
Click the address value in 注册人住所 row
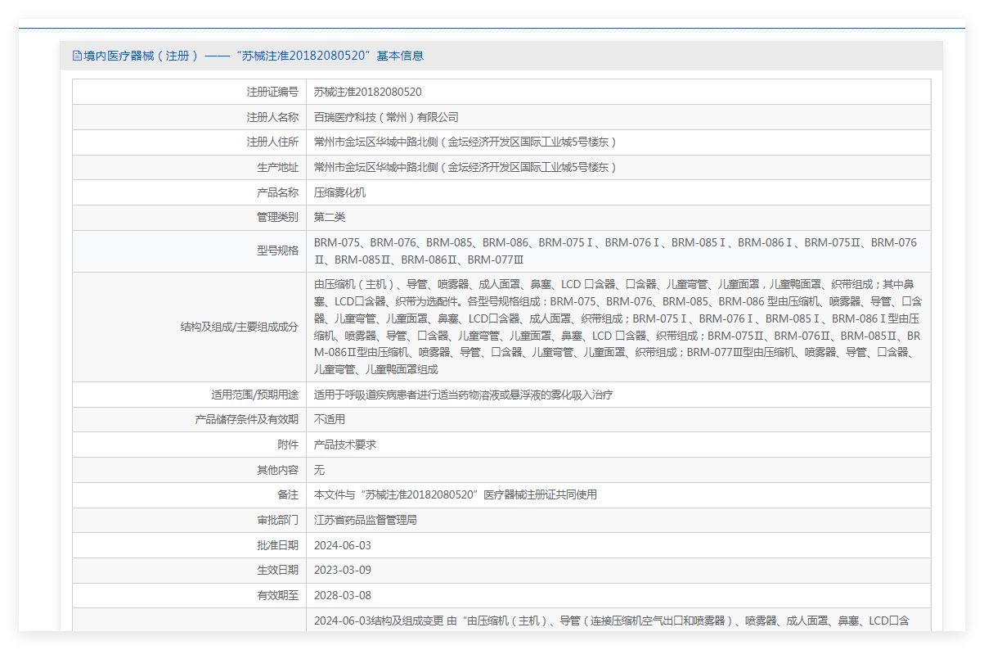[x=465, y=142]
